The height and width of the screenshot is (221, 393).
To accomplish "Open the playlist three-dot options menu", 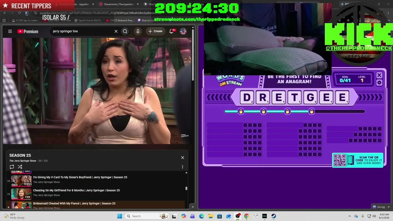I will [x=182, y=167].
